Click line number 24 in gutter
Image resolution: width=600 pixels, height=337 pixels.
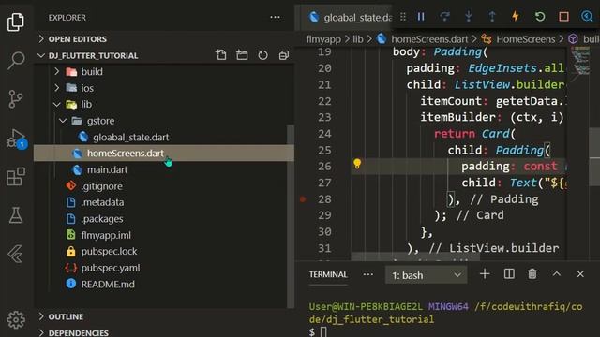(x=324, y=134)
